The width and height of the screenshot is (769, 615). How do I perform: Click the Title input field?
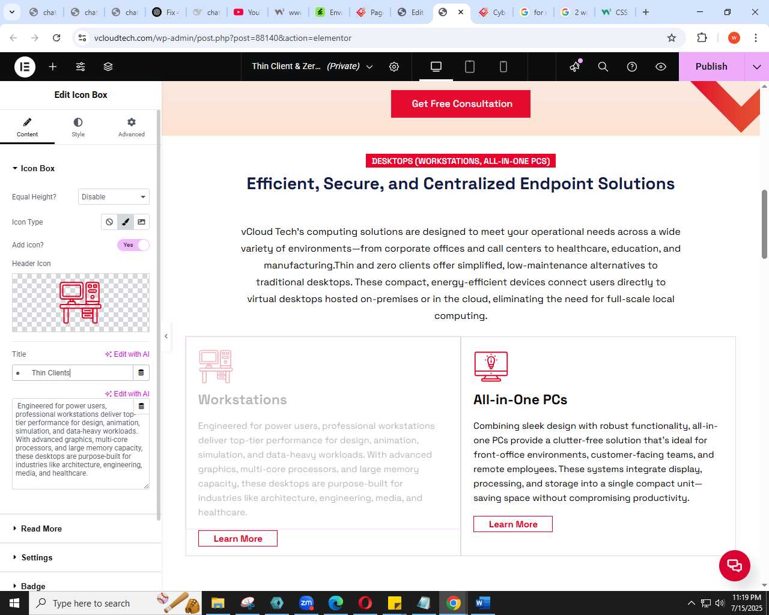pos(72,373)
